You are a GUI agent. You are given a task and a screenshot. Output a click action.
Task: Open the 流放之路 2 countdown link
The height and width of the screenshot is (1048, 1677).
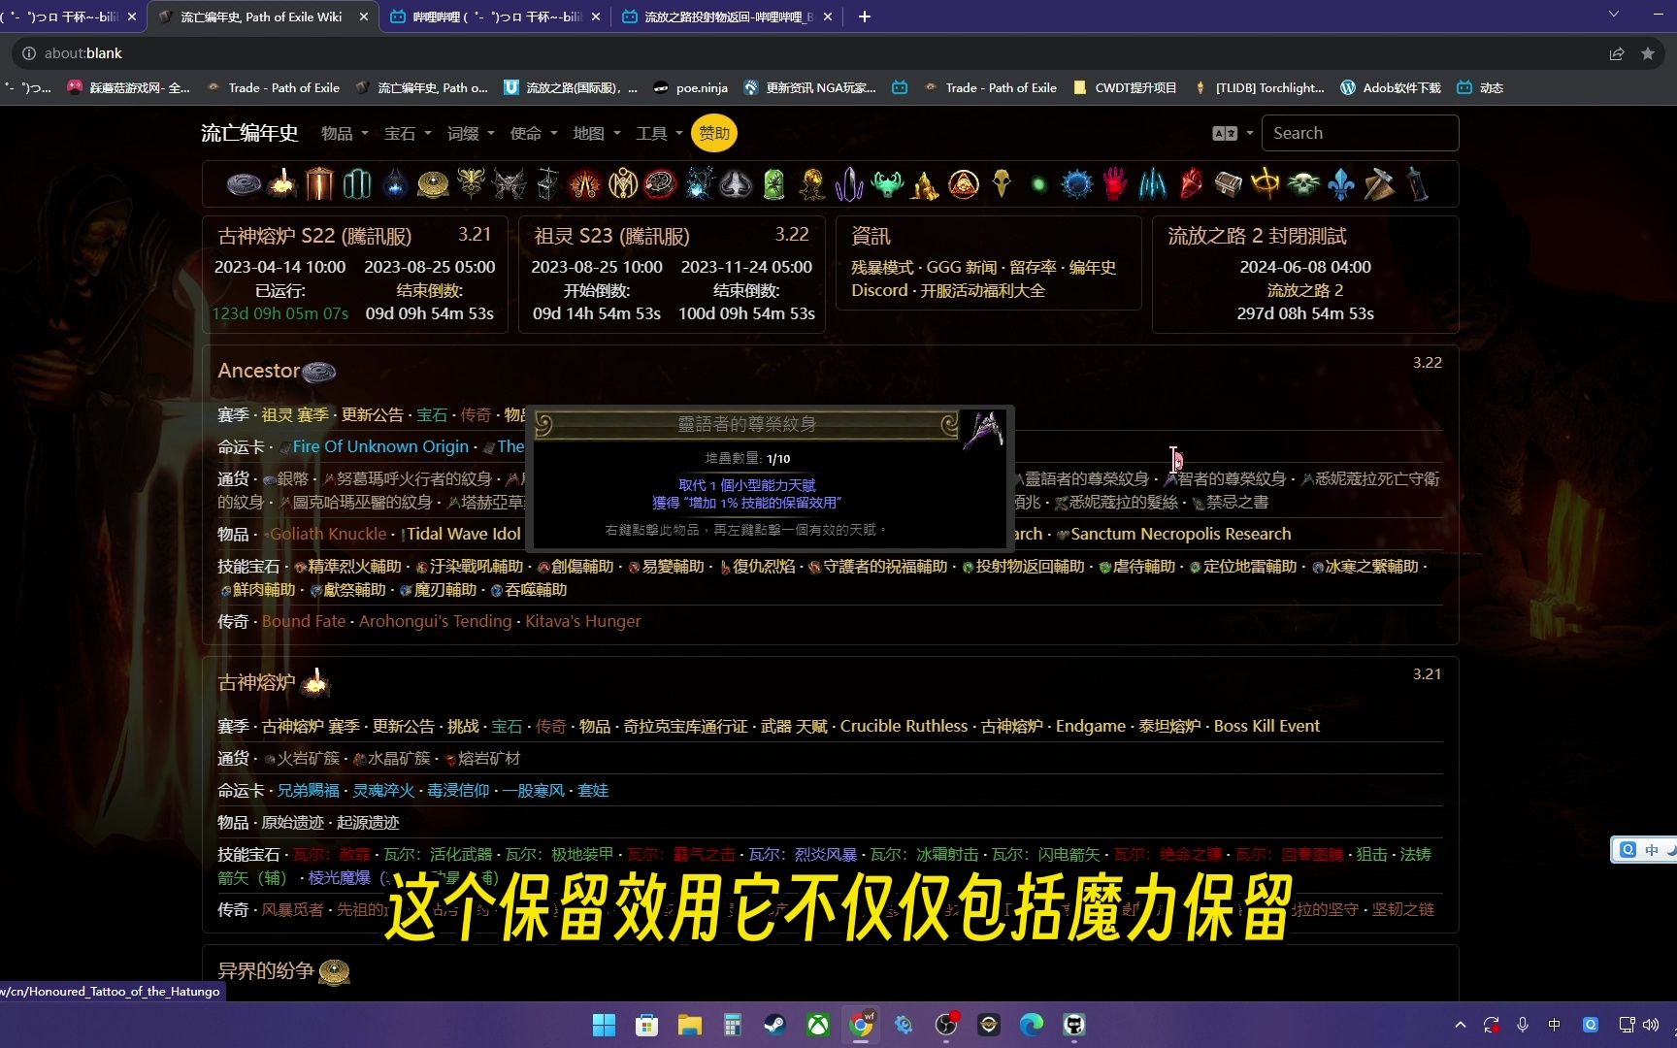coord(1305,290)
